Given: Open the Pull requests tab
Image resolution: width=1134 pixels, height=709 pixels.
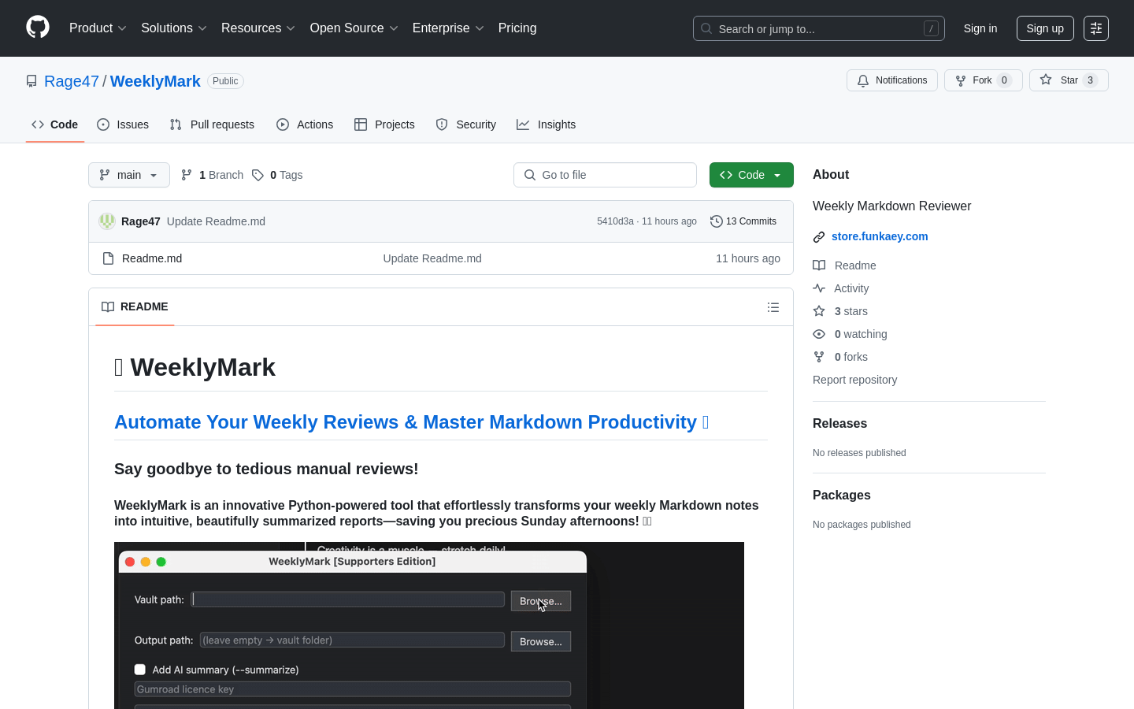Looking at the screenshot, I should (x=212, y=124).
